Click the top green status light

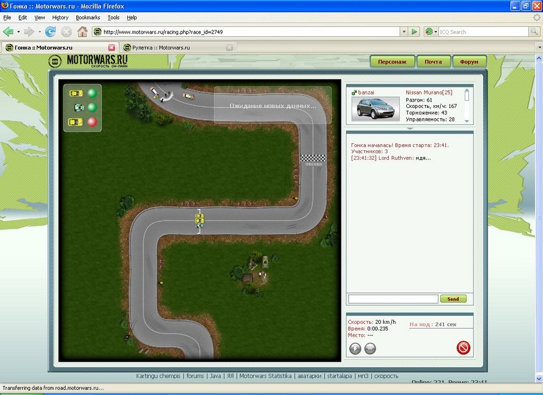pos(92,93)
